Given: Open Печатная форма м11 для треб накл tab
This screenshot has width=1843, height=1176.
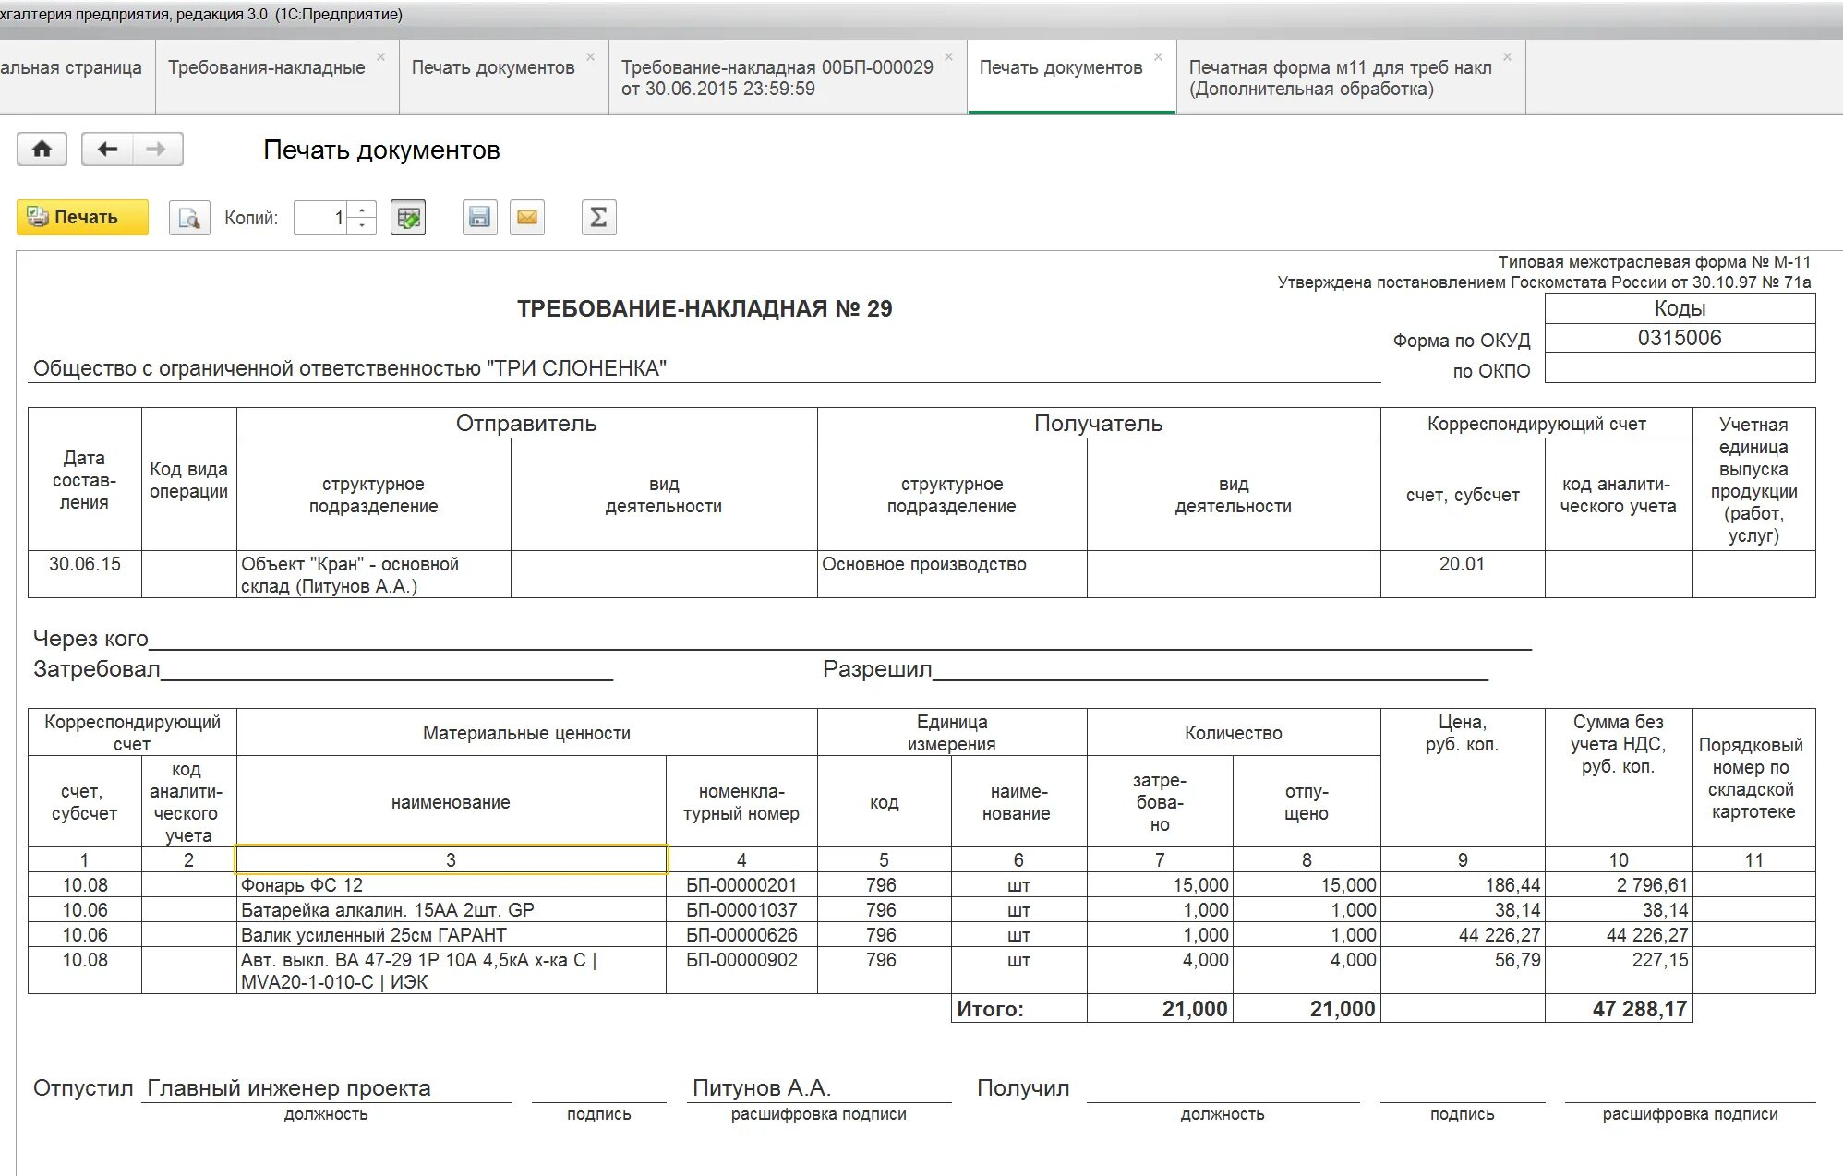Looking at the screenshot, I should click(1340, 78).
